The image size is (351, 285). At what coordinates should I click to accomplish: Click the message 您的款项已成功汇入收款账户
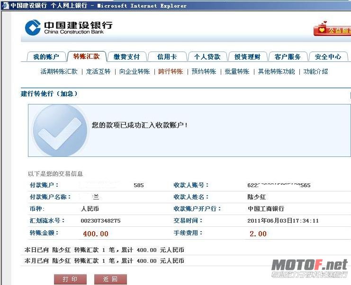[x=140, y=125]
